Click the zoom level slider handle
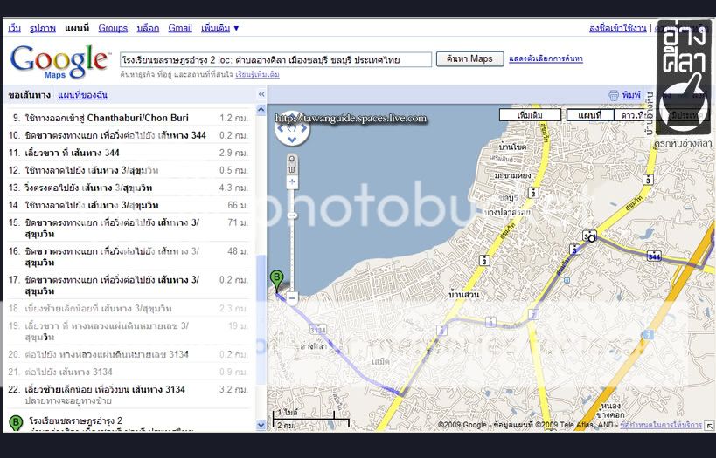716x458 pixels. [292, 215]
